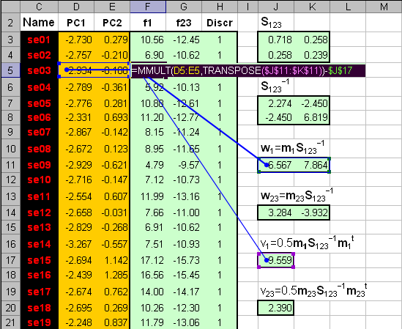The width and height of the screenshot is (402, 329).
Task: Select se15 f1 value 17.12
Action: pyautogui.click(x=148, y=260)
